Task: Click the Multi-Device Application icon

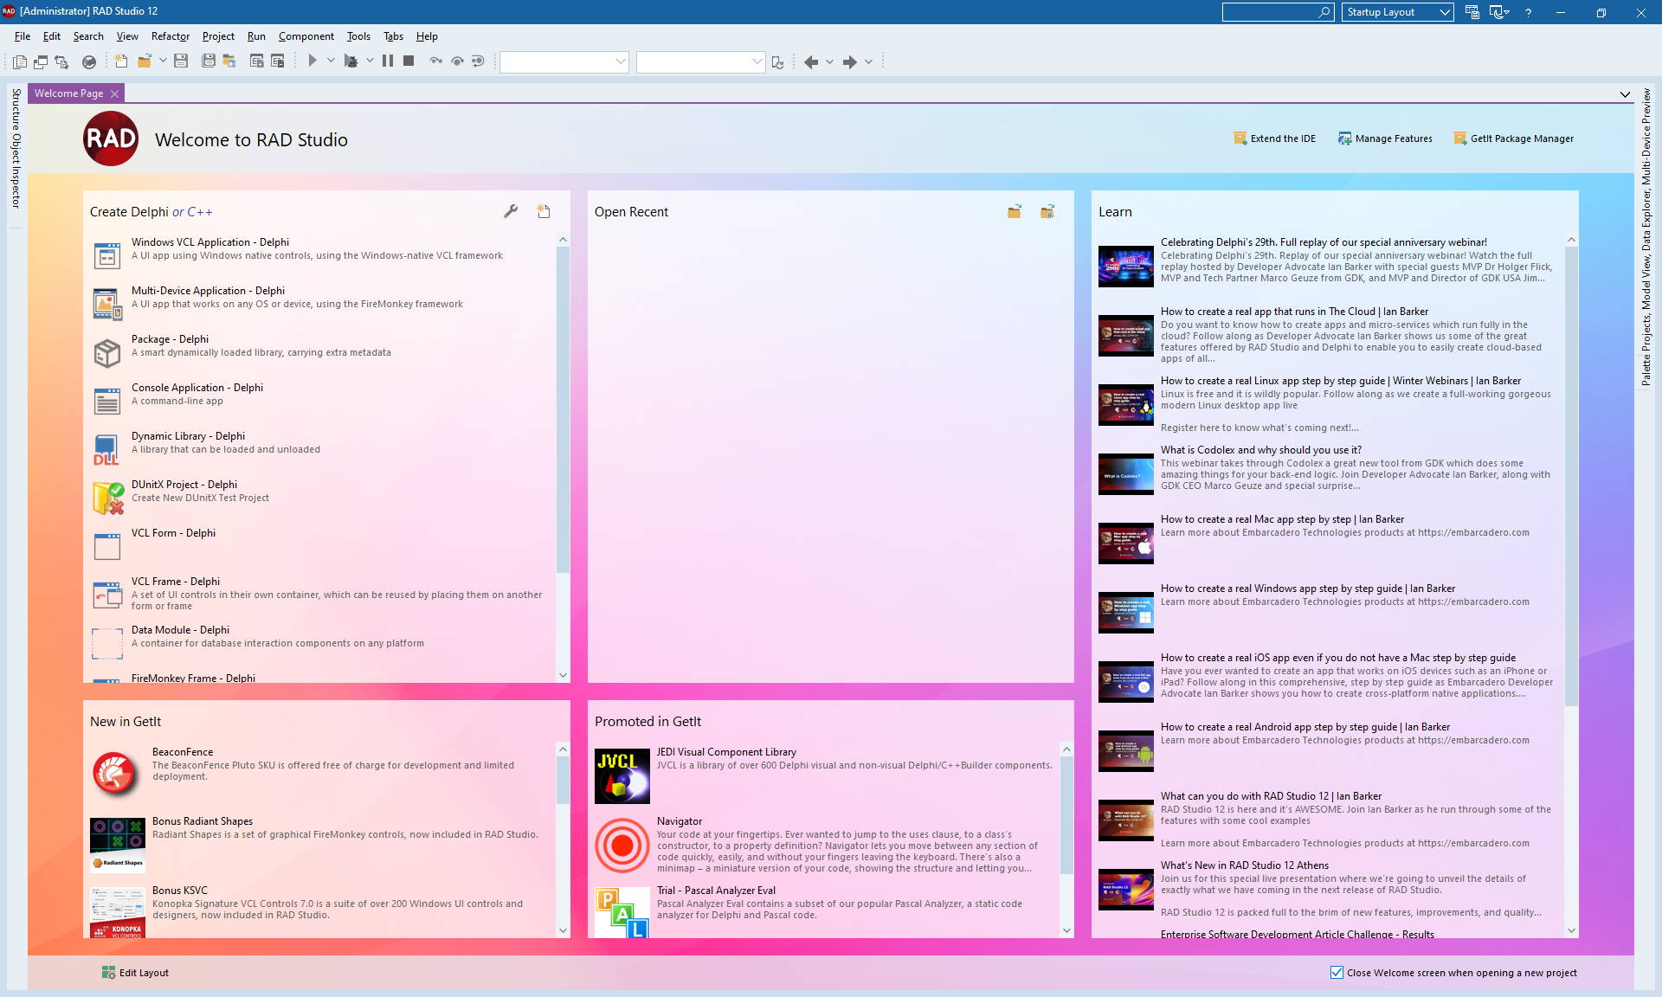Action: click(107, 305)
